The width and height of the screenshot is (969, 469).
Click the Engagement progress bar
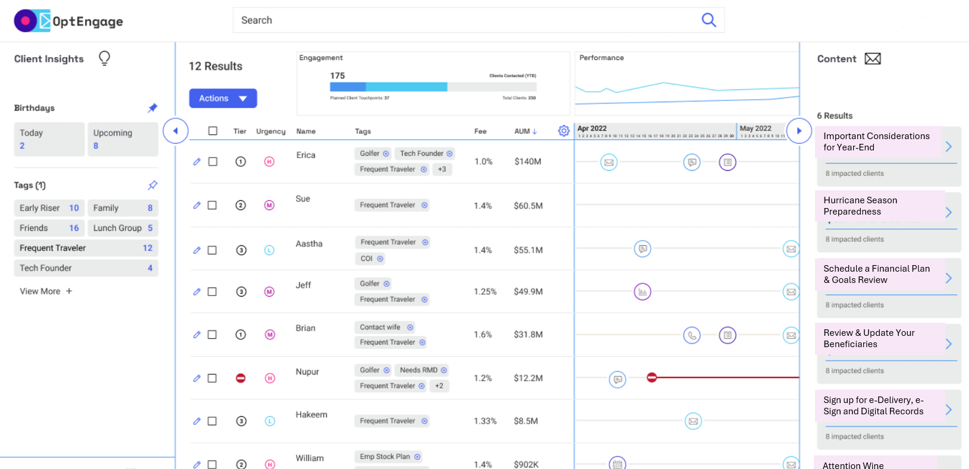tap(433, 87)
